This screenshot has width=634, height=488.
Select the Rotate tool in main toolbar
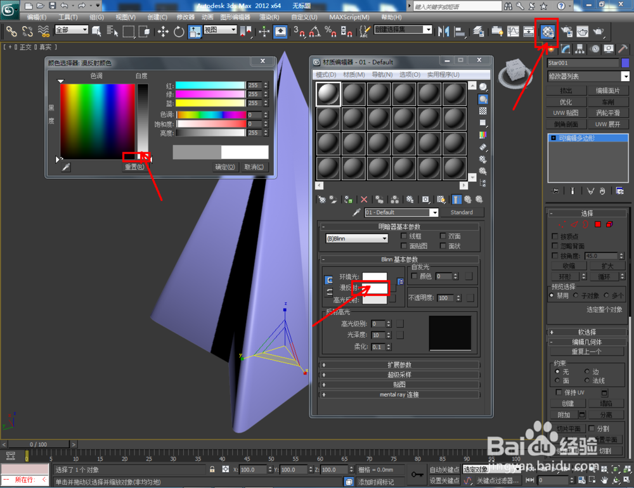point(179,32)
